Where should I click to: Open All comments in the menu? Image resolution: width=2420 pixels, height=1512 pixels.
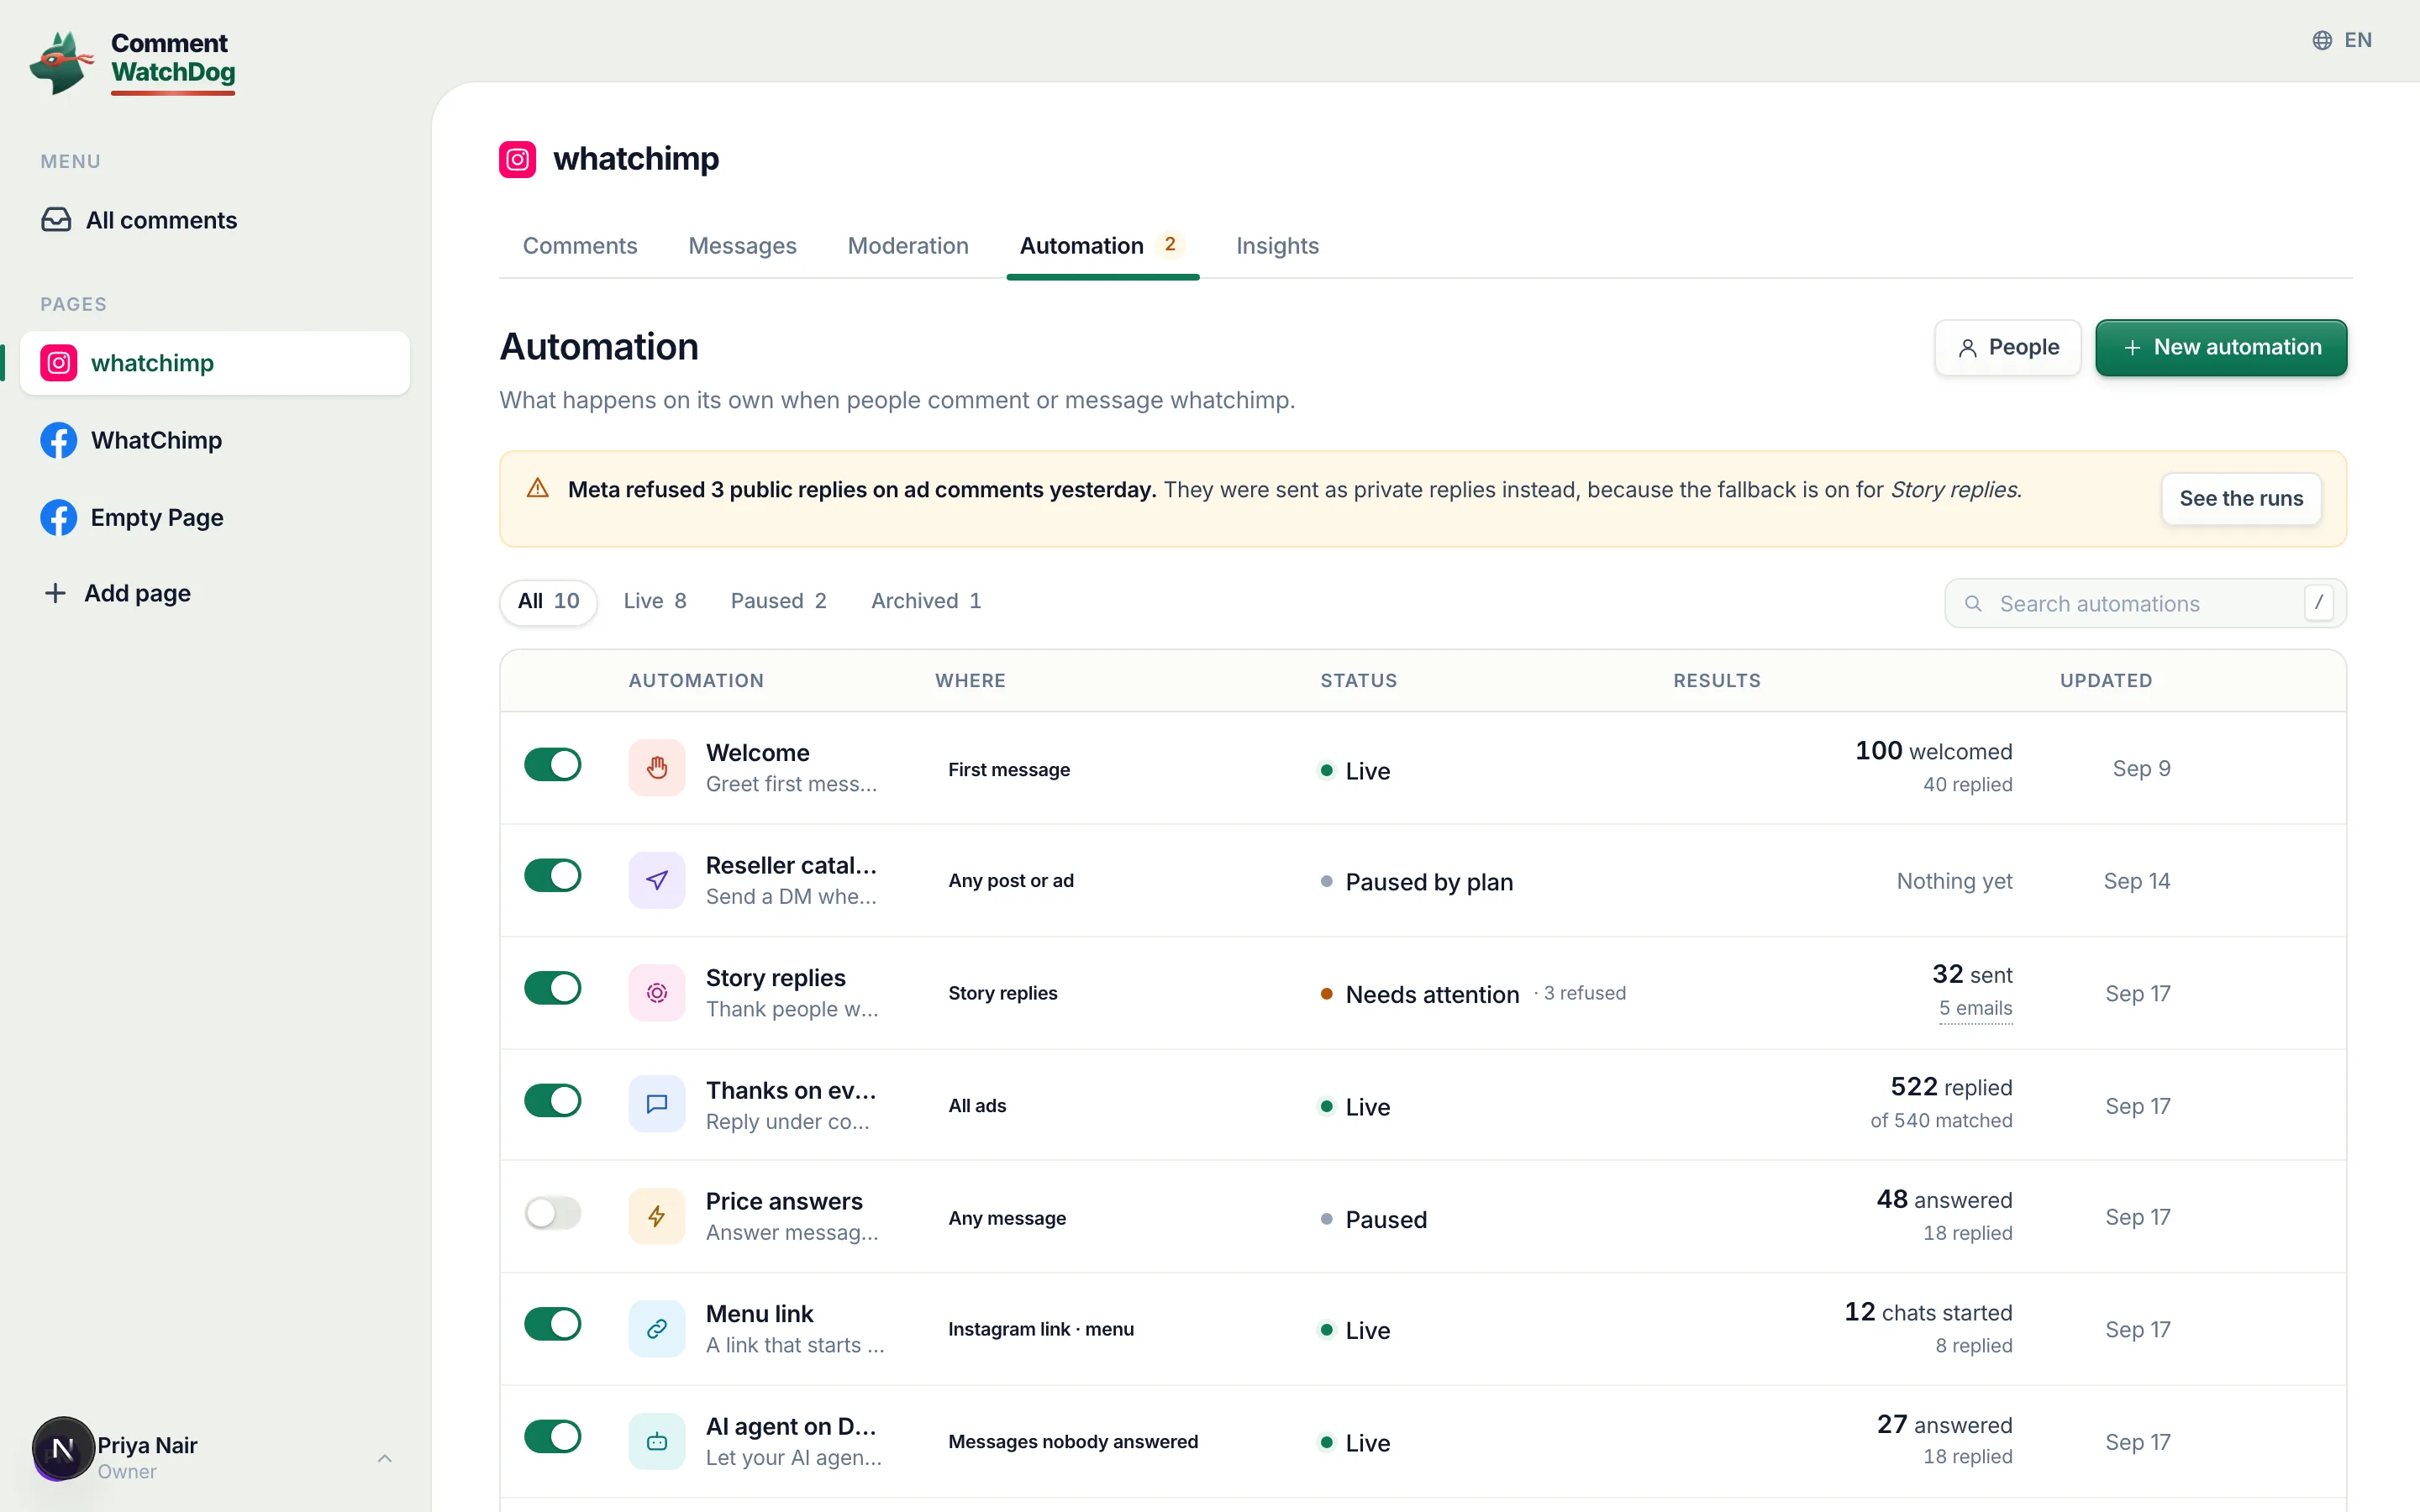coord(215,220)
